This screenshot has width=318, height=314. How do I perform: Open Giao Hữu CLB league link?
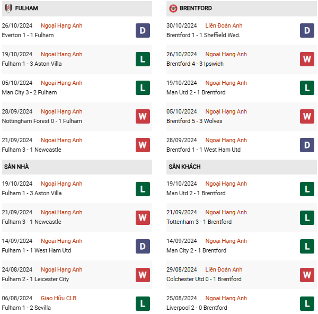tap(59, 298)
